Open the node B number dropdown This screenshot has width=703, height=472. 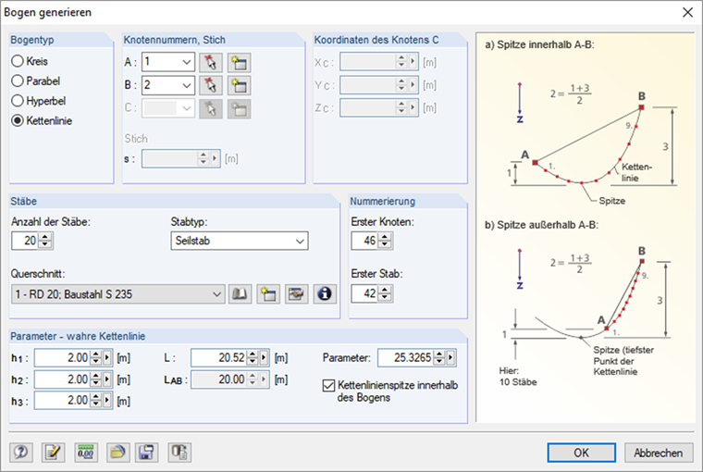tap(187, 85)
